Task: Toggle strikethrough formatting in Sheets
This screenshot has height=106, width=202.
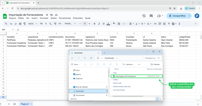Action: click(x=104, y=24)
